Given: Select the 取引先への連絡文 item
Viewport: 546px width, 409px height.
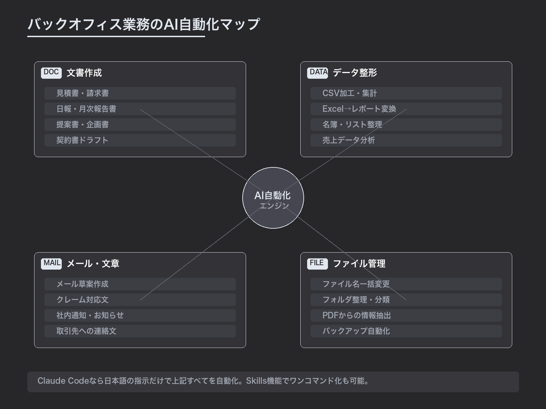Looking at the screenshot, I should [140, 331].
